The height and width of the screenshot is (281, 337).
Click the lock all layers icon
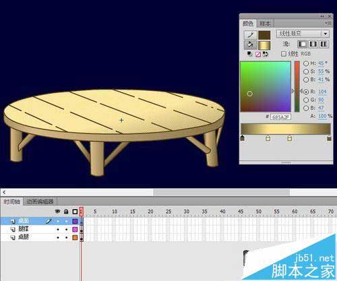pos(66,212)
